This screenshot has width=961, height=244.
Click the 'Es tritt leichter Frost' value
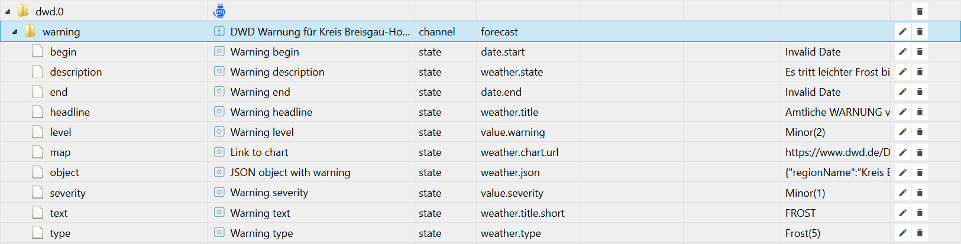pos(837,72)
